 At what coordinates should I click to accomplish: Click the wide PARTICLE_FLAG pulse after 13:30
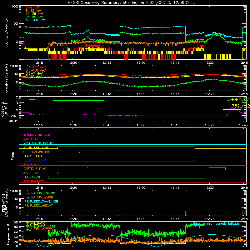217,169
